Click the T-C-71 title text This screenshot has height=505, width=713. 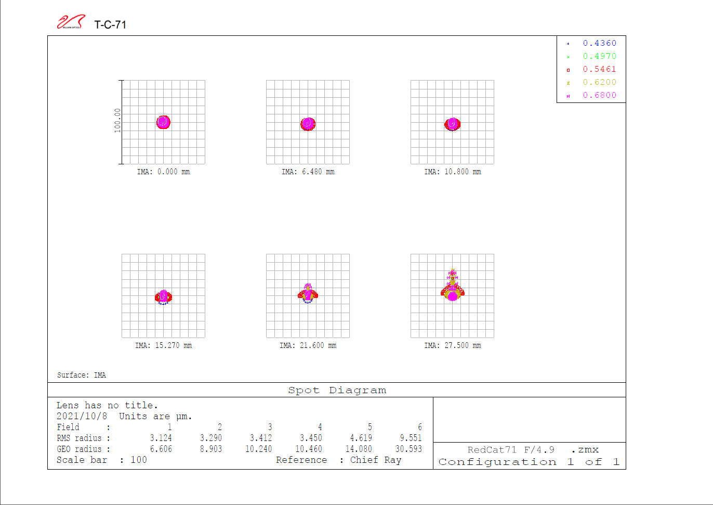[110, 24]
